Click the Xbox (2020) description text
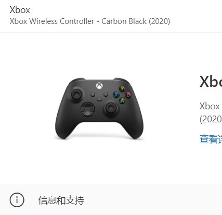Screen dimensions: 222x215 (211, 112)
